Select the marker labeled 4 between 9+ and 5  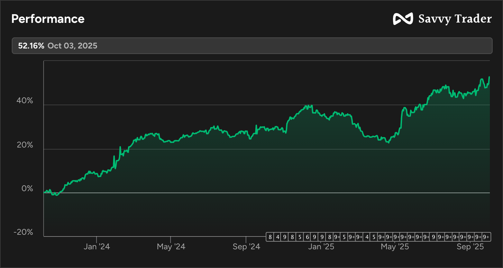click(x=367, y=237)
